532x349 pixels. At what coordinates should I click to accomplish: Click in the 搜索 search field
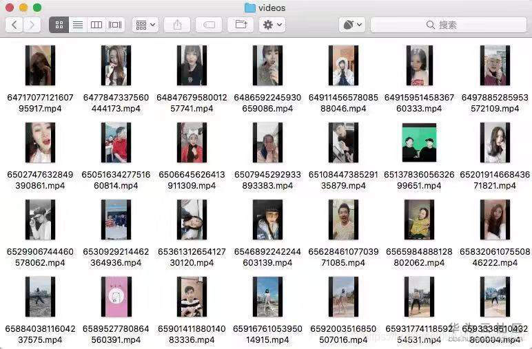[x=449, y=25]
